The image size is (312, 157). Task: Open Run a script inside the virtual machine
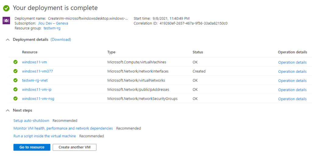(44, 136)
